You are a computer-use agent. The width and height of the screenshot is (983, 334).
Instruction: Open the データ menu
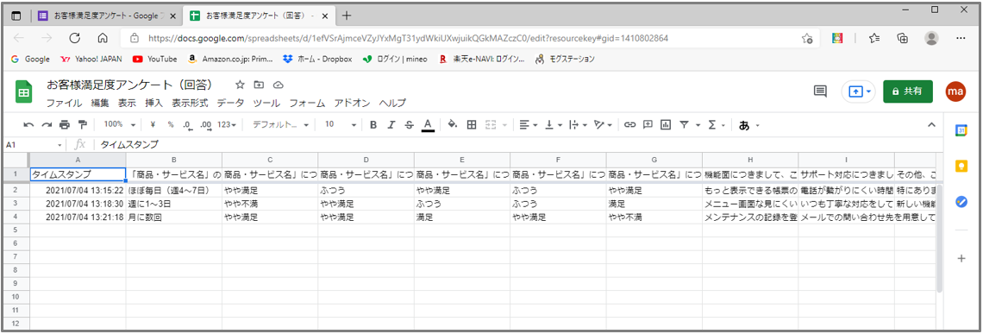[x=230, y=103]
